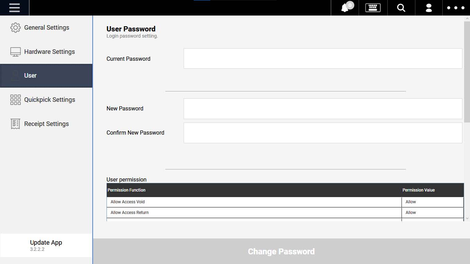The image size is (470, 264).
Task: Open the user profile icon
Action: tap(429, 8)
